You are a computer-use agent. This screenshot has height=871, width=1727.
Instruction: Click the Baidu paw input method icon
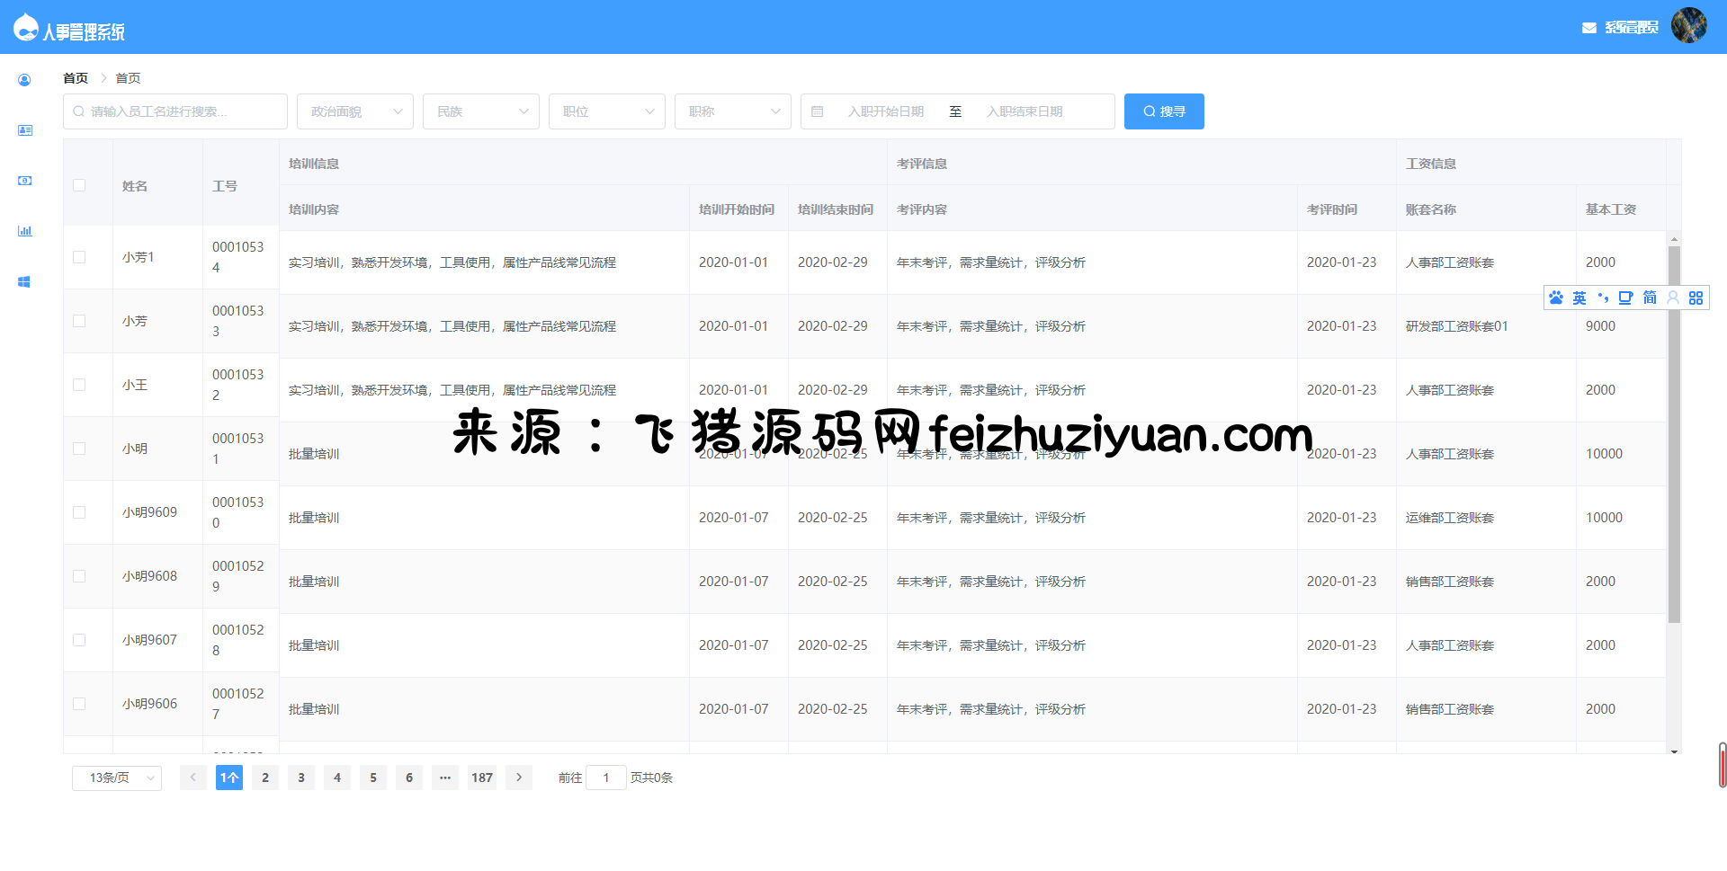pos(1556,298)
